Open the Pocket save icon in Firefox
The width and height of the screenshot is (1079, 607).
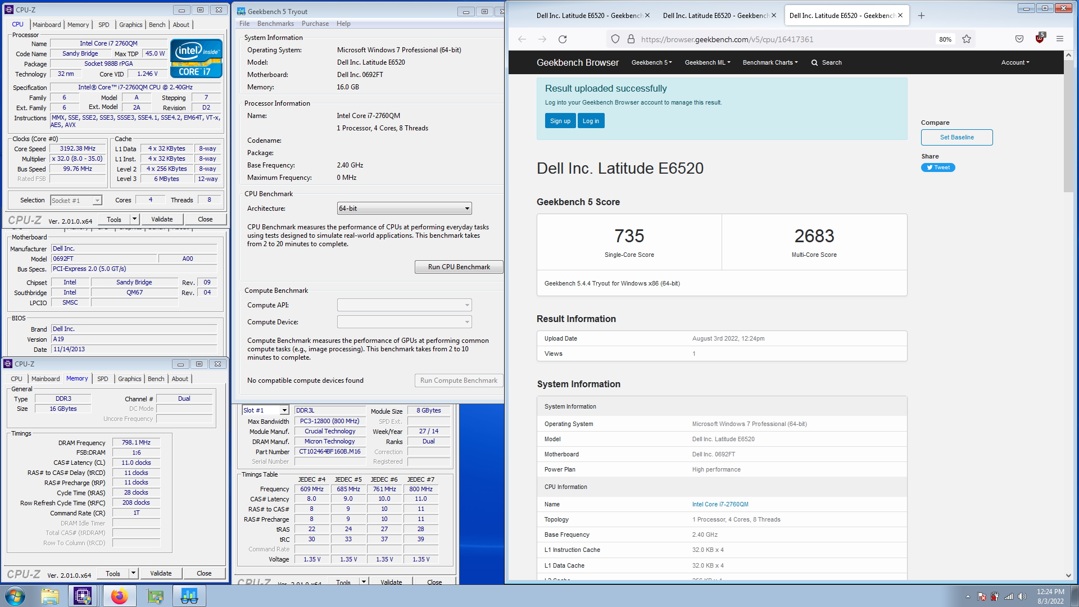1019,39
